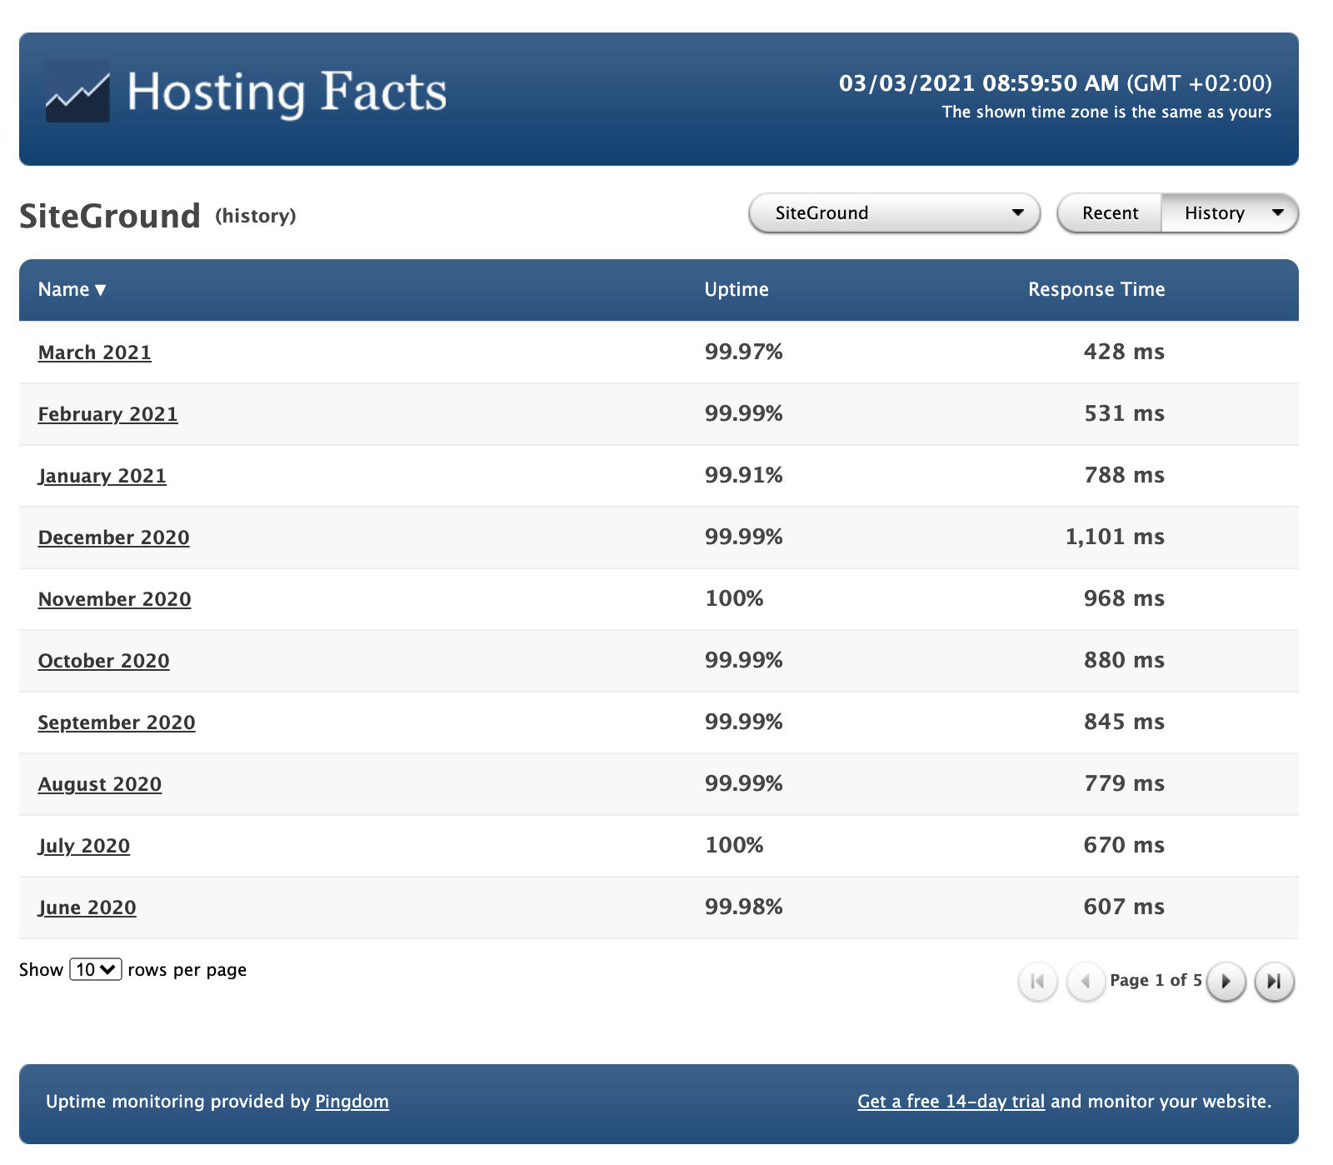Open June 2020 report
1333x1165 pixels.
(87, 907)
